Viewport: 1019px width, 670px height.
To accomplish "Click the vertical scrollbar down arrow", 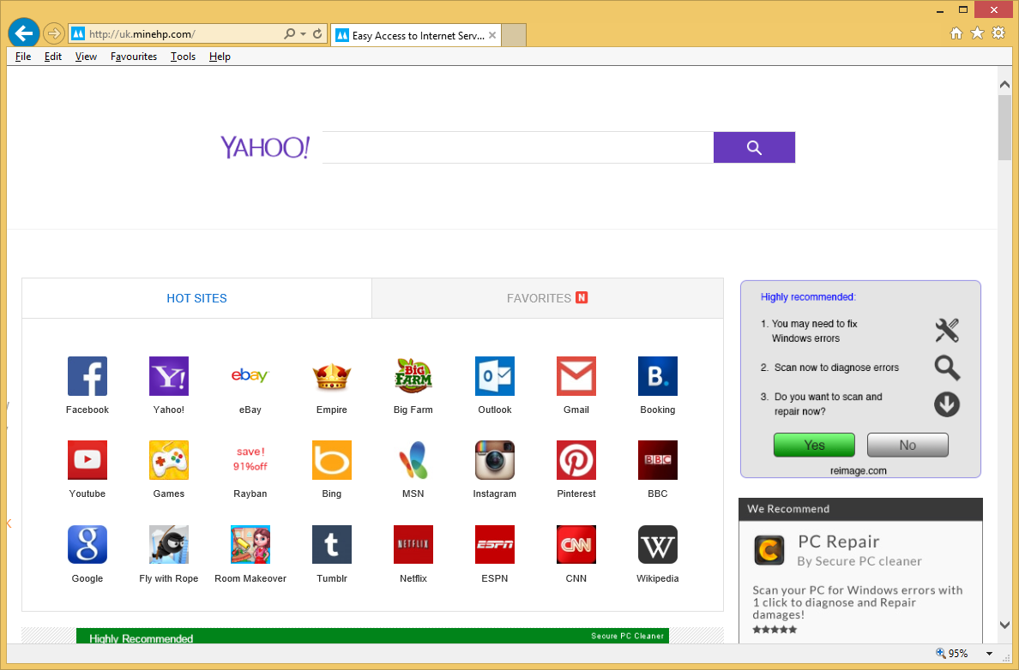I will [1004, 625].
